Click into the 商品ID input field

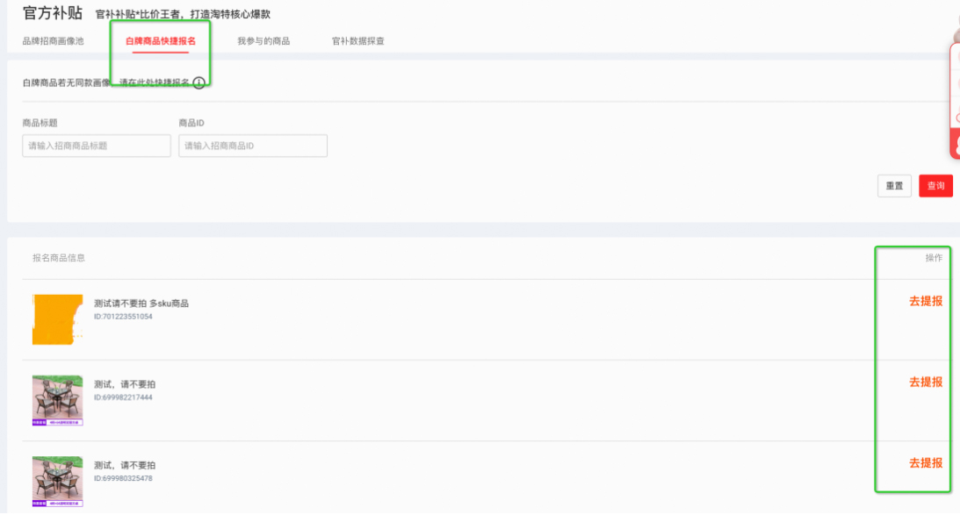coord(253,146)
